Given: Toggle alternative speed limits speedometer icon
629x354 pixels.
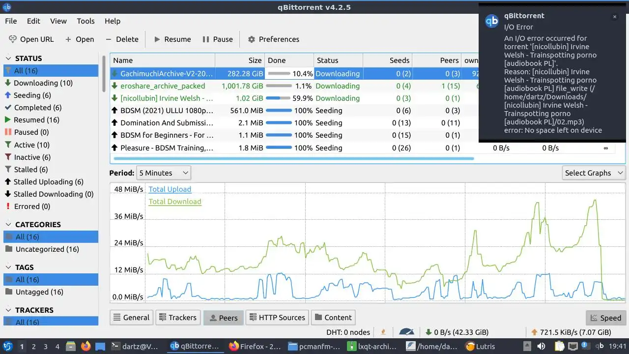Looking at the screenshot, I should [406, 332].
